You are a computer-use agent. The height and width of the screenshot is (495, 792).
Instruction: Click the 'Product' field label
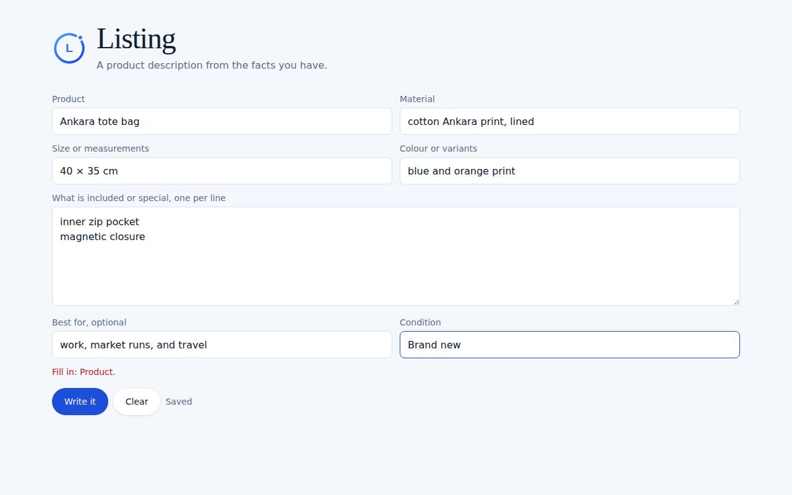(69, 99)
